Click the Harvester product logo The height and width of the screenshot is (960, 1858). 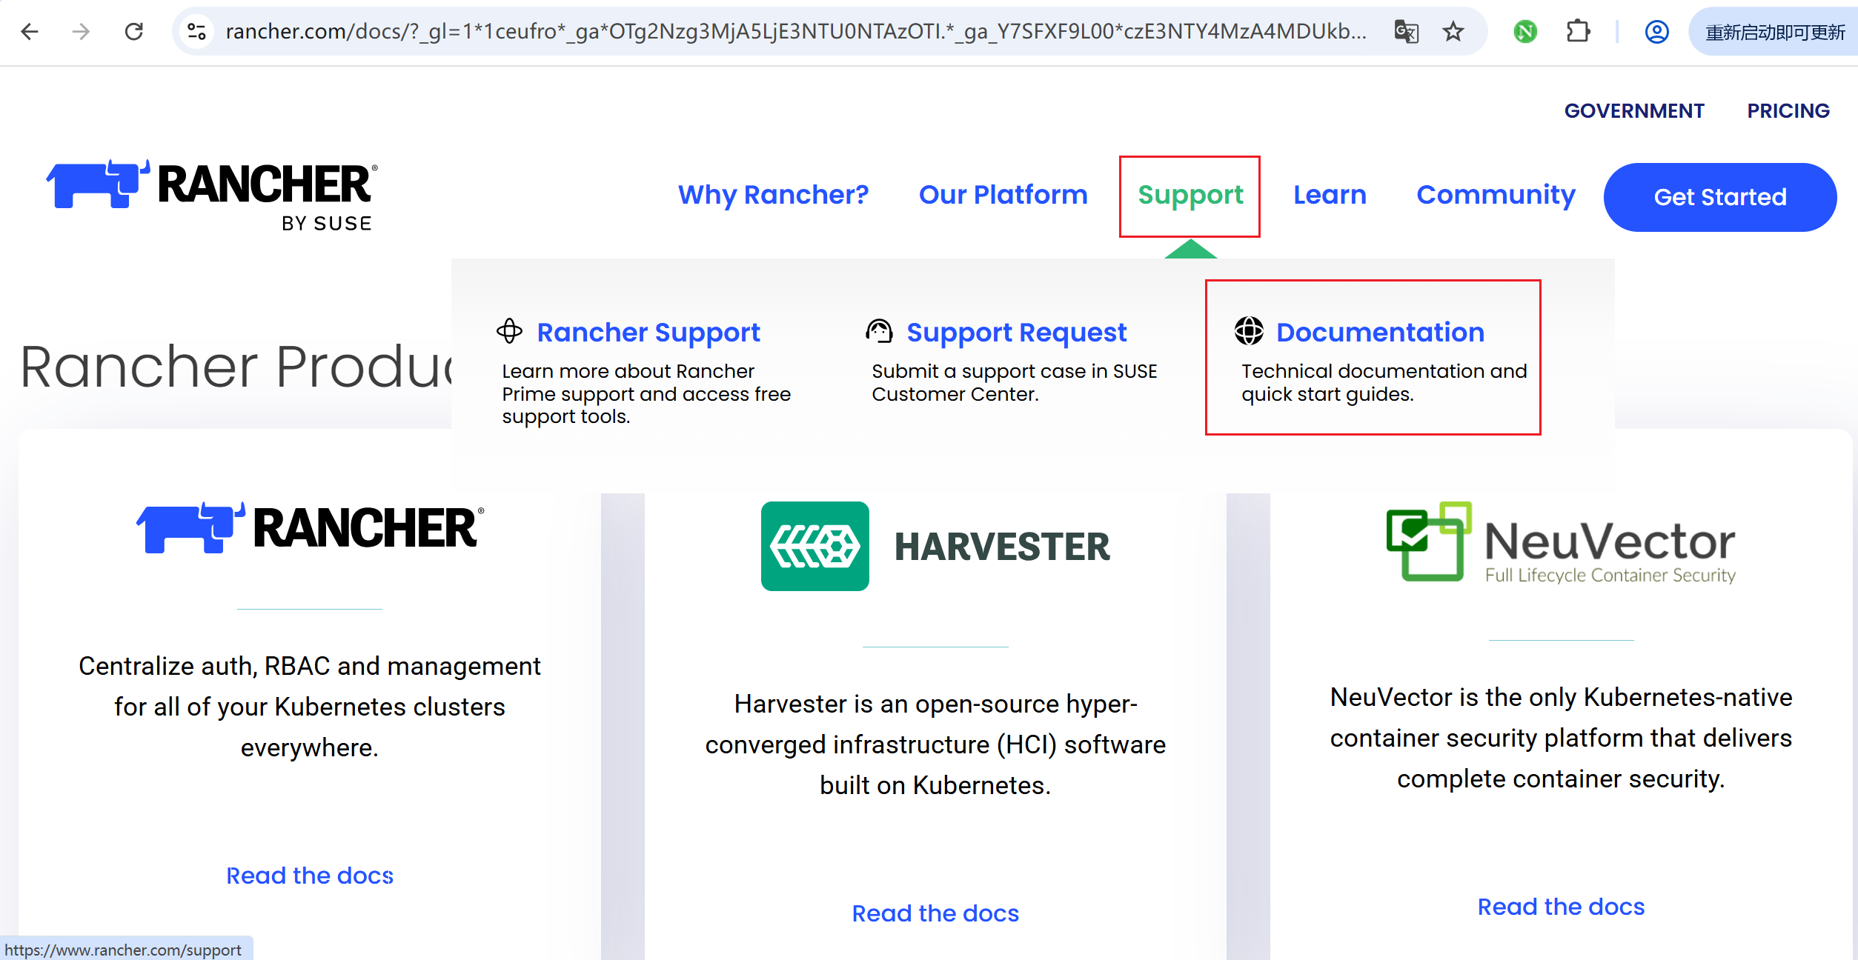[935, 546]
